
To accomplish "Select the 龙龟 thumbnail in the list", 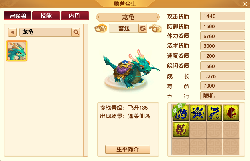I will [17, 51].
